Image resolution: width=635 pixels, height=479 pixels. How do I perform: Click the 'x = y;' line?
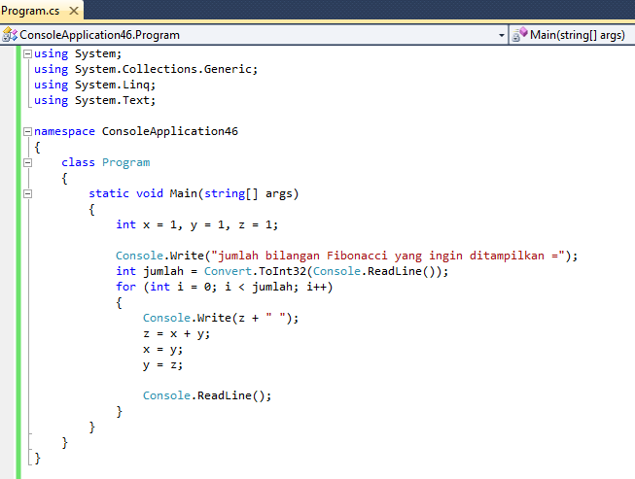pyautogui.click(x=162, y=350)
